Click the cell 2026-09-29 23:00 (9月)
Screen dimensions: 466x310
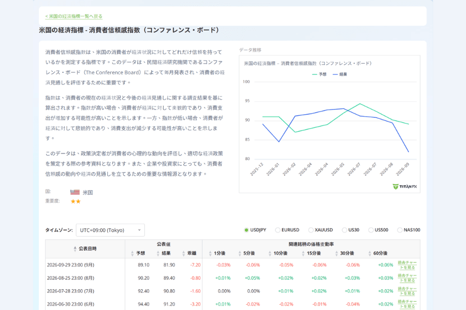click(70, 265)
